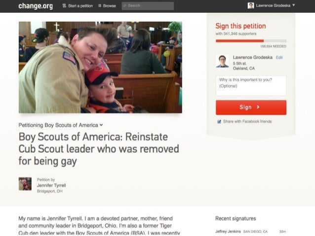Image resolution: width=315 pixels, height=236 pixels.
Task: Click Lawrence Grodeska's avatar in header
Action: pyautogui.click(x=251, y=5)
